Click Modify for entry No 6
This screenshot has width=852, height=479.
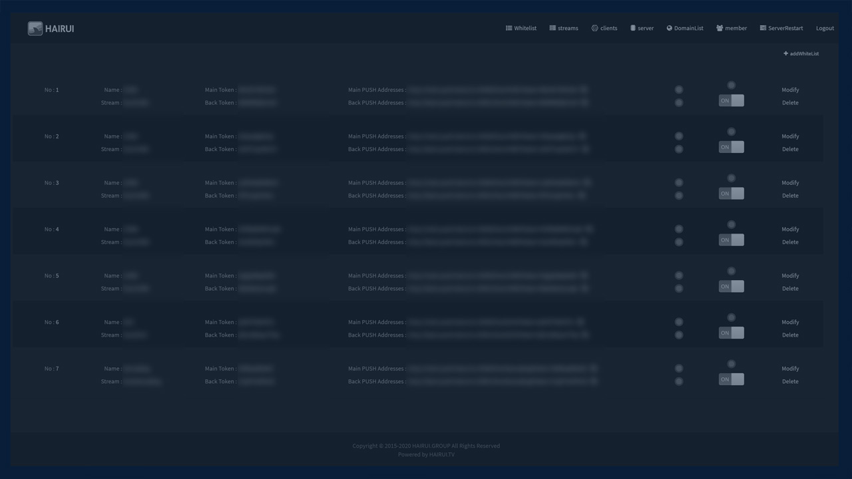[x=790, y=322]
